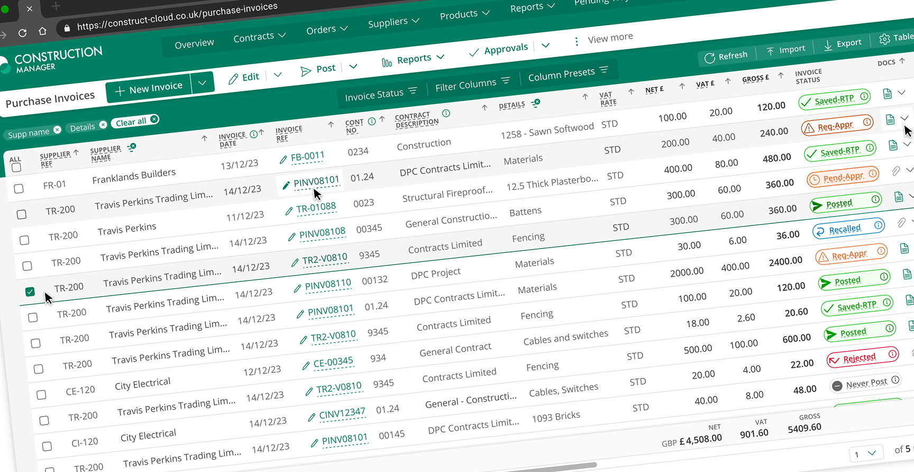
Task: Click the Import button
Action: (x=786, y=50)
